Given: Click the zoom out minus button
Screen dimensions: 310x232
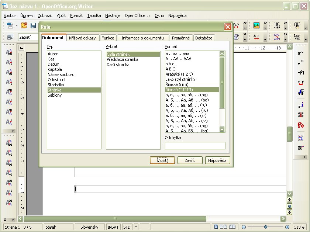Looking at the screenshot, I should click(244, 227).
